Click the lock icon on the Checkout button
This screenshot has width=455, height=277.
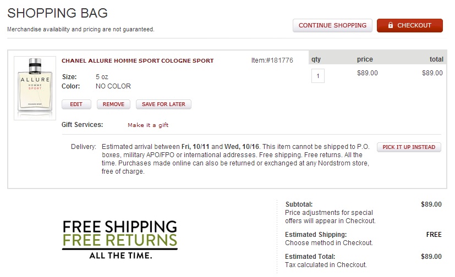click(x=391, y=25)
